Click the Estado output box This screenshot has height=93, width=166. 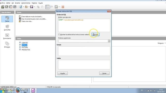tap(84, 51)
